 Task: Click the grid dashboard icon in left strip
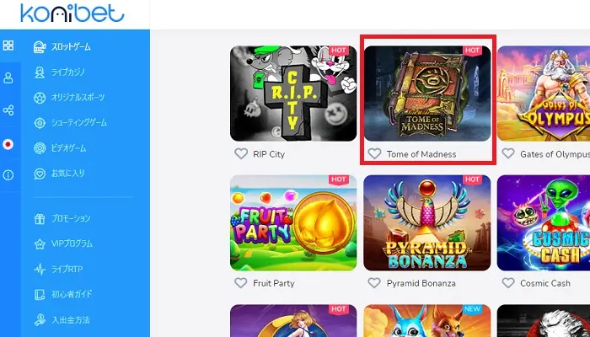pos(8,45)
